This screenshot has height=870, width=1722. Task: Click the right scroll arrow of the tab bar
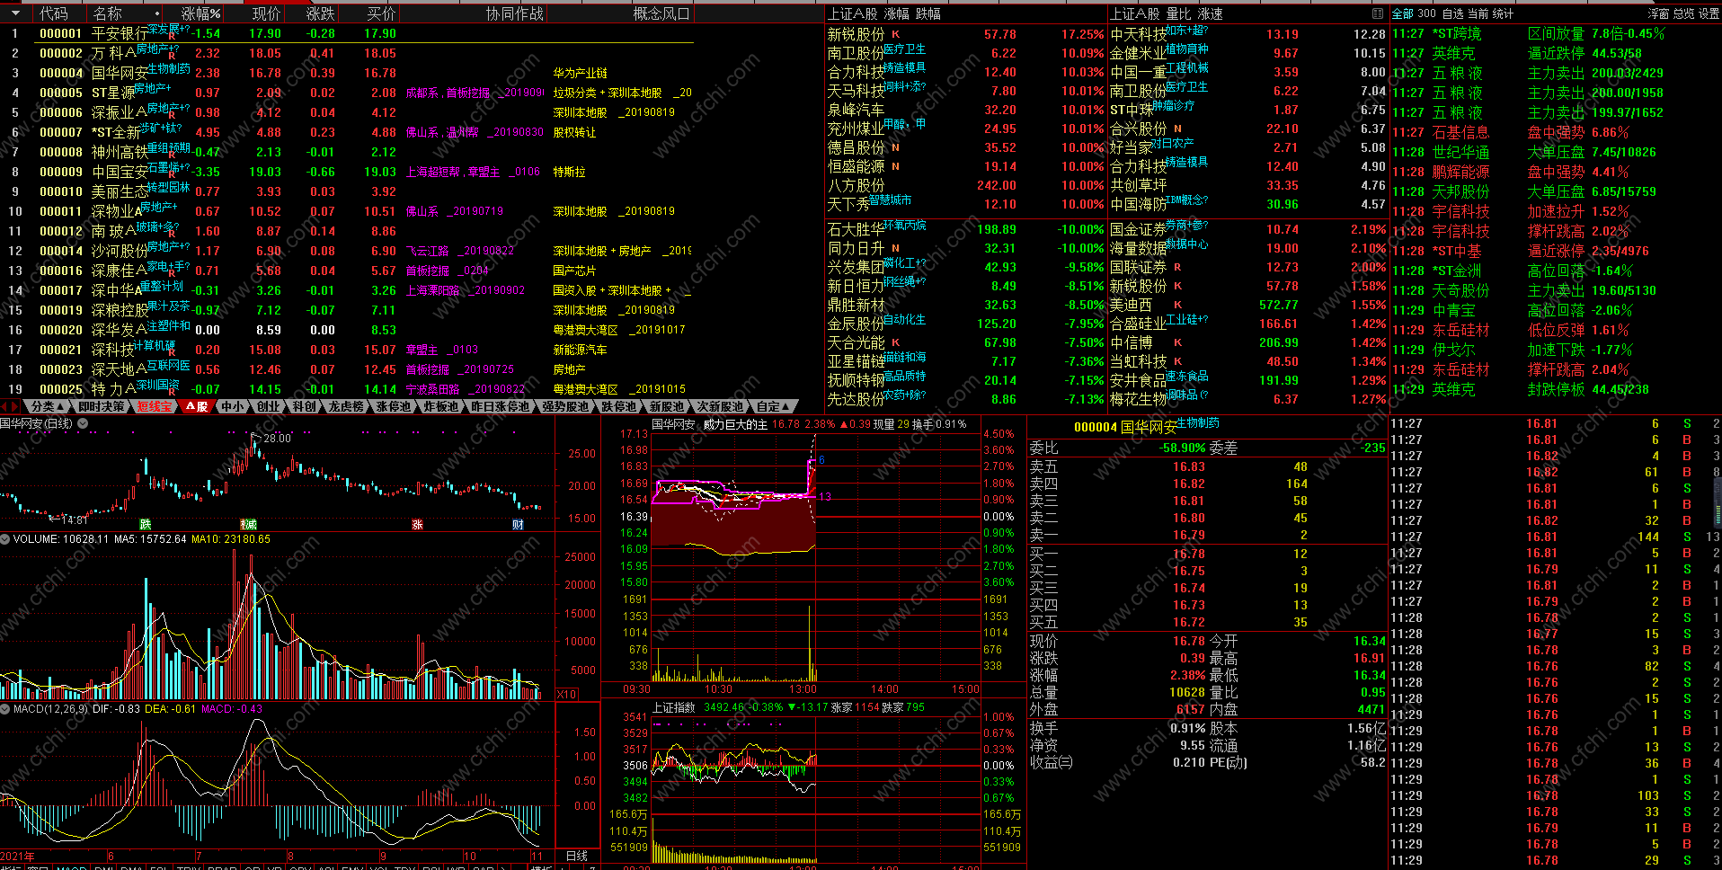(14, 406)
